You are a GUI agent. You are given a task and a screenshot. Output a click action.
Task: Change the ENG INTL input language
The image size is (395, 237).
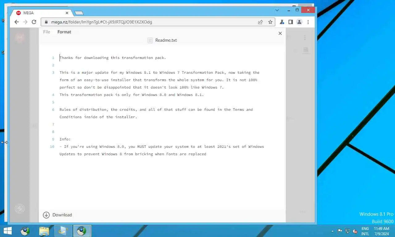click(365, 231)
